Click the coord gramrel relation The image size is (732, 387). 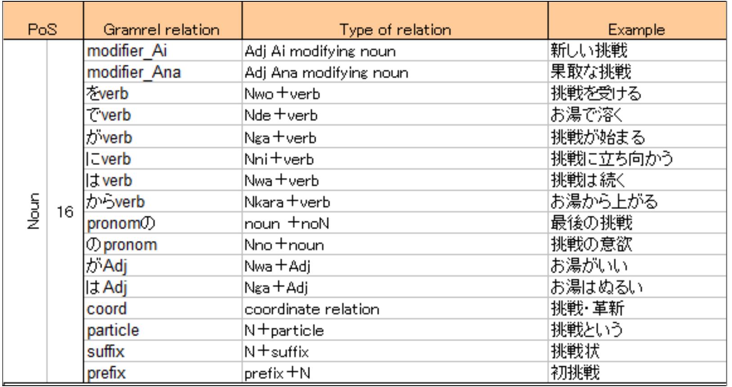click(x=107, y=309)
